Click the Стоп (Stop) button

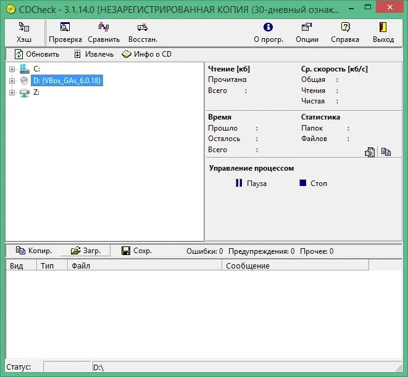[x=313, y=184]
